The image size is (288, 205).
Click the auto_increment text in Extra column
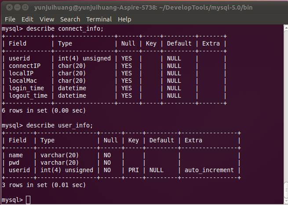(x=209, y=170)
